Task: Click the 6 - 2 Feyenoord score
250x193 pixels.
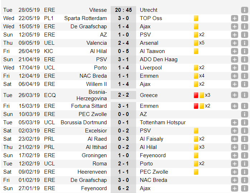Action: click(123, 188)
